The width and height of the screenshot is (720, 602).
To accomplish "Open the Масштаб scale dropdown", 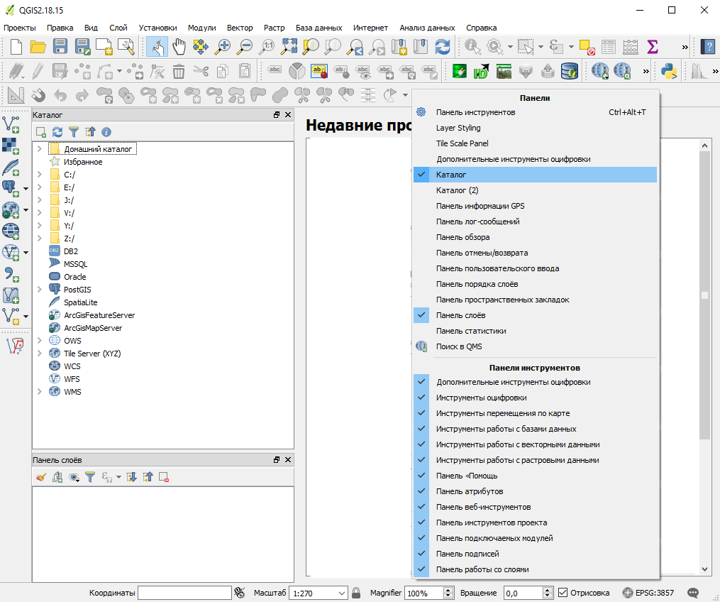I will click(x=343, y=593).
